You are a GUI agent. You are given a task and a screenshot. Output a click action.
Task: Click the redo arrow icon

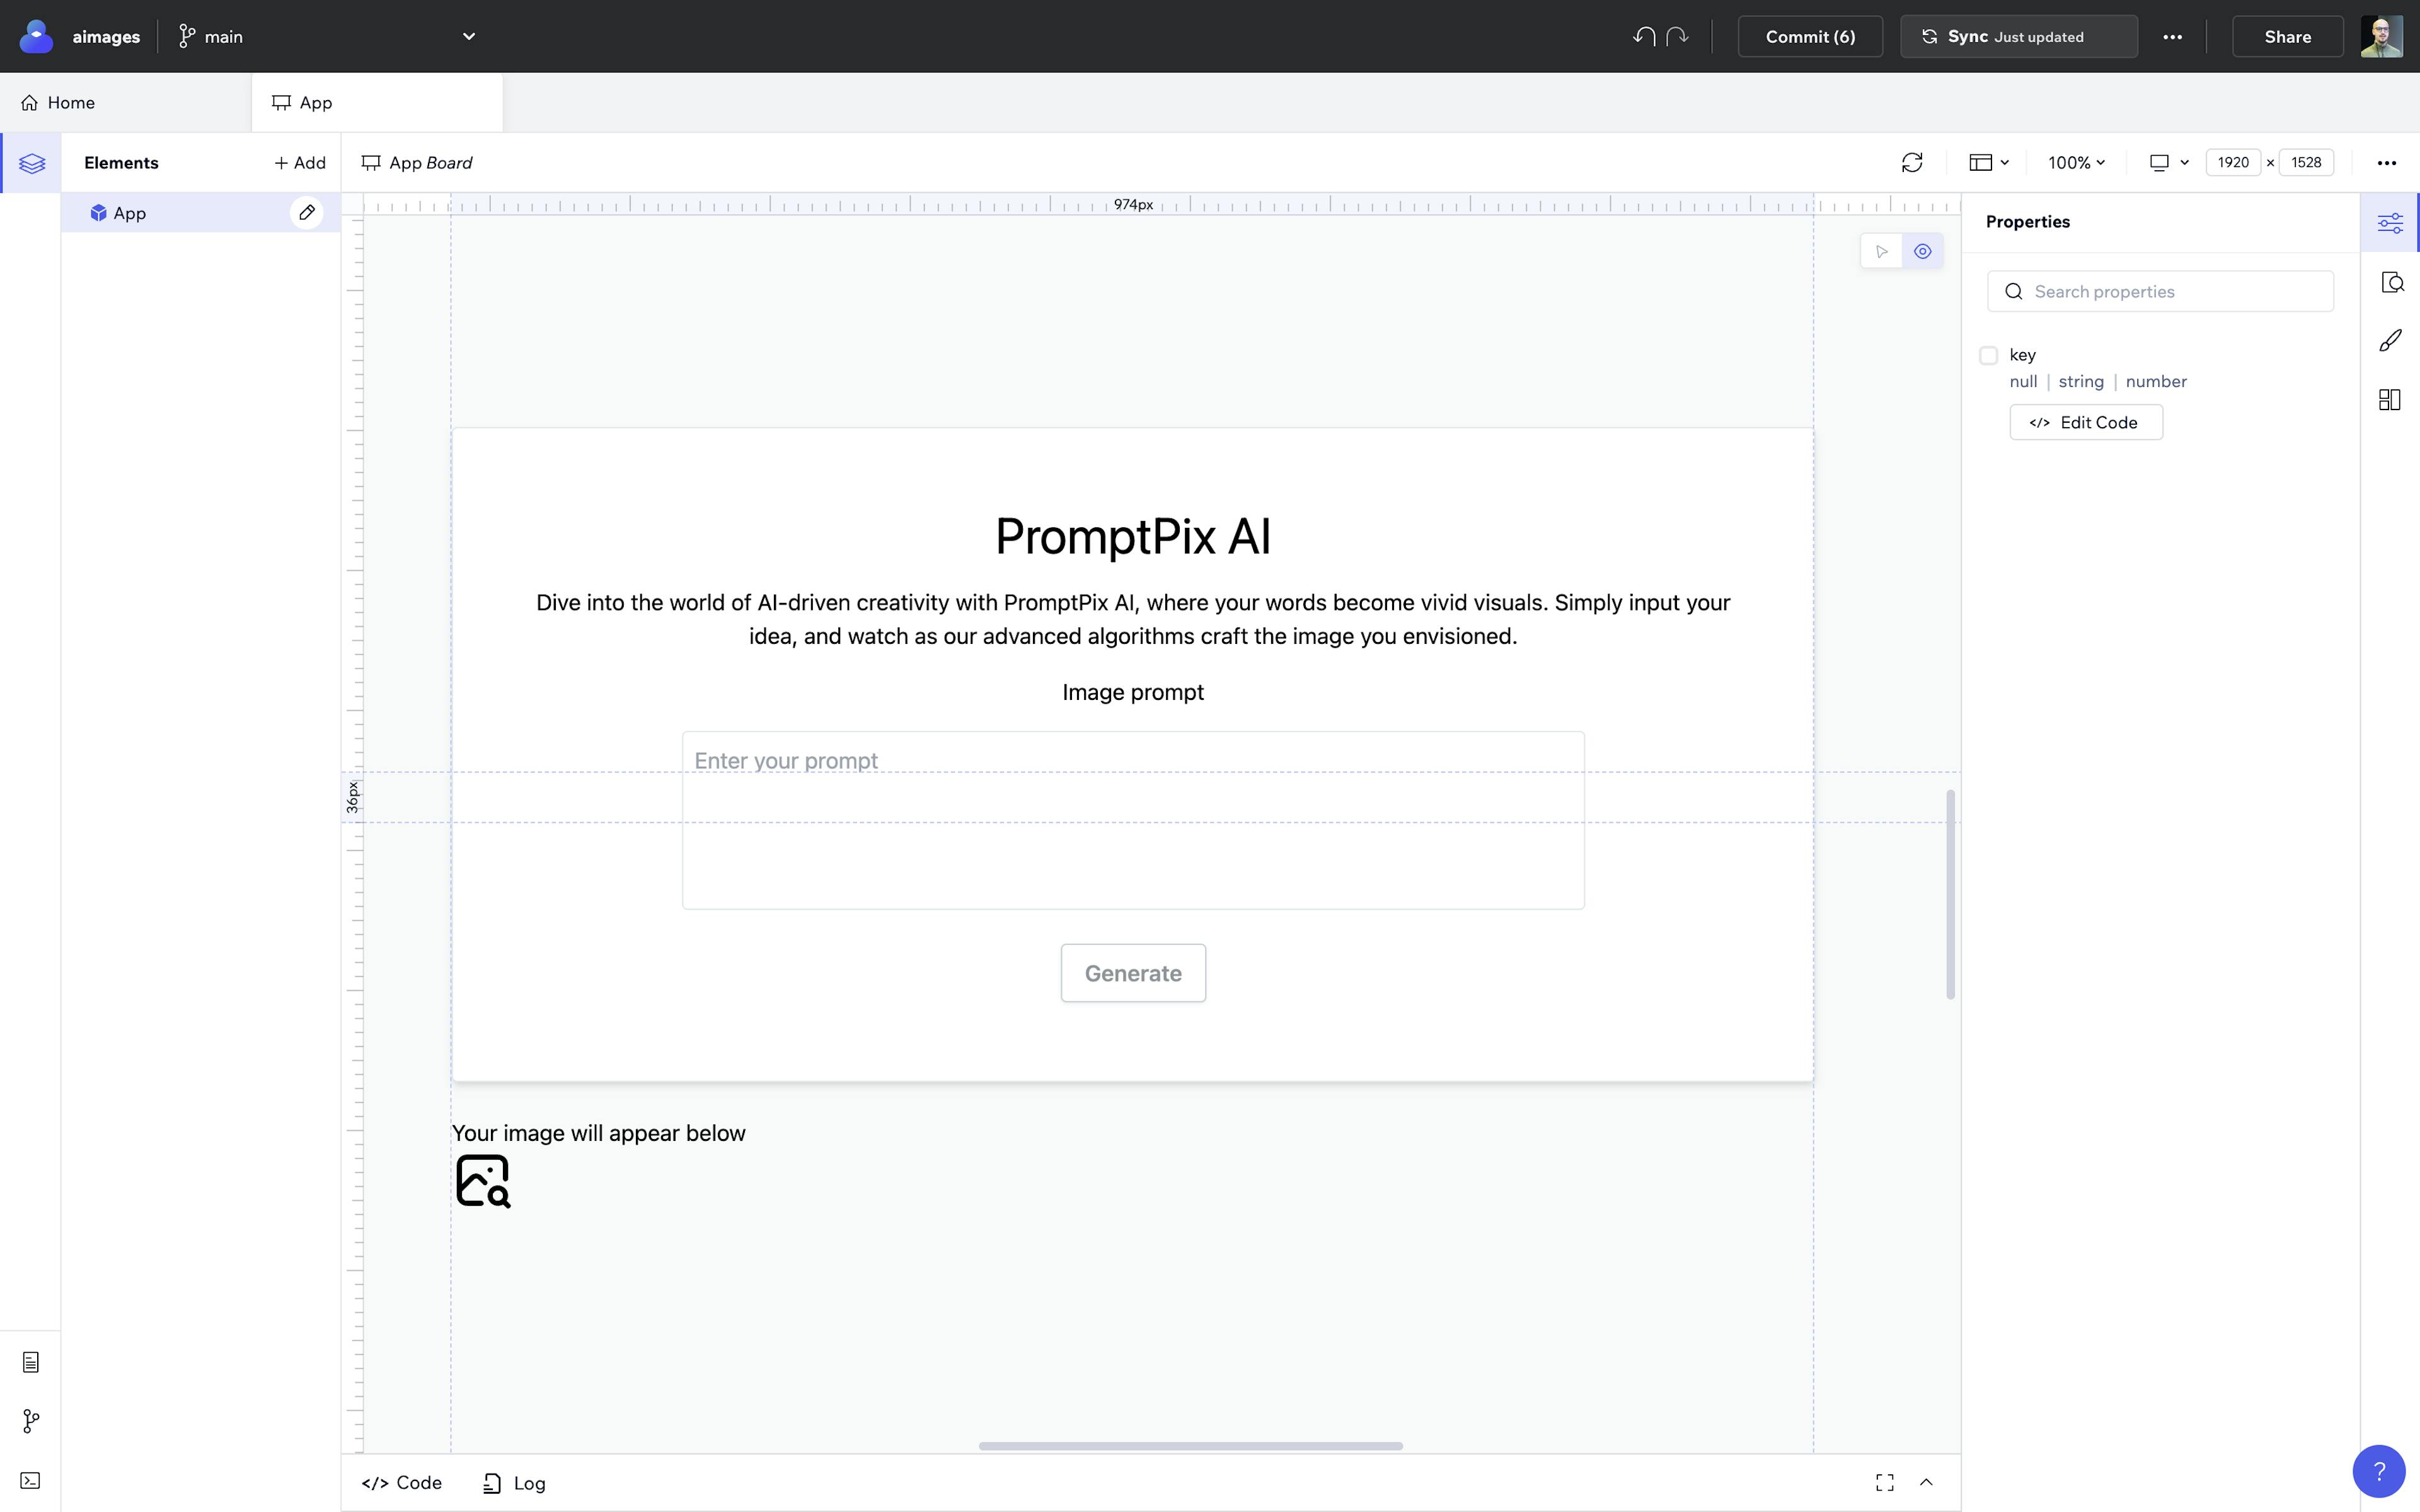pos(1676,35)
